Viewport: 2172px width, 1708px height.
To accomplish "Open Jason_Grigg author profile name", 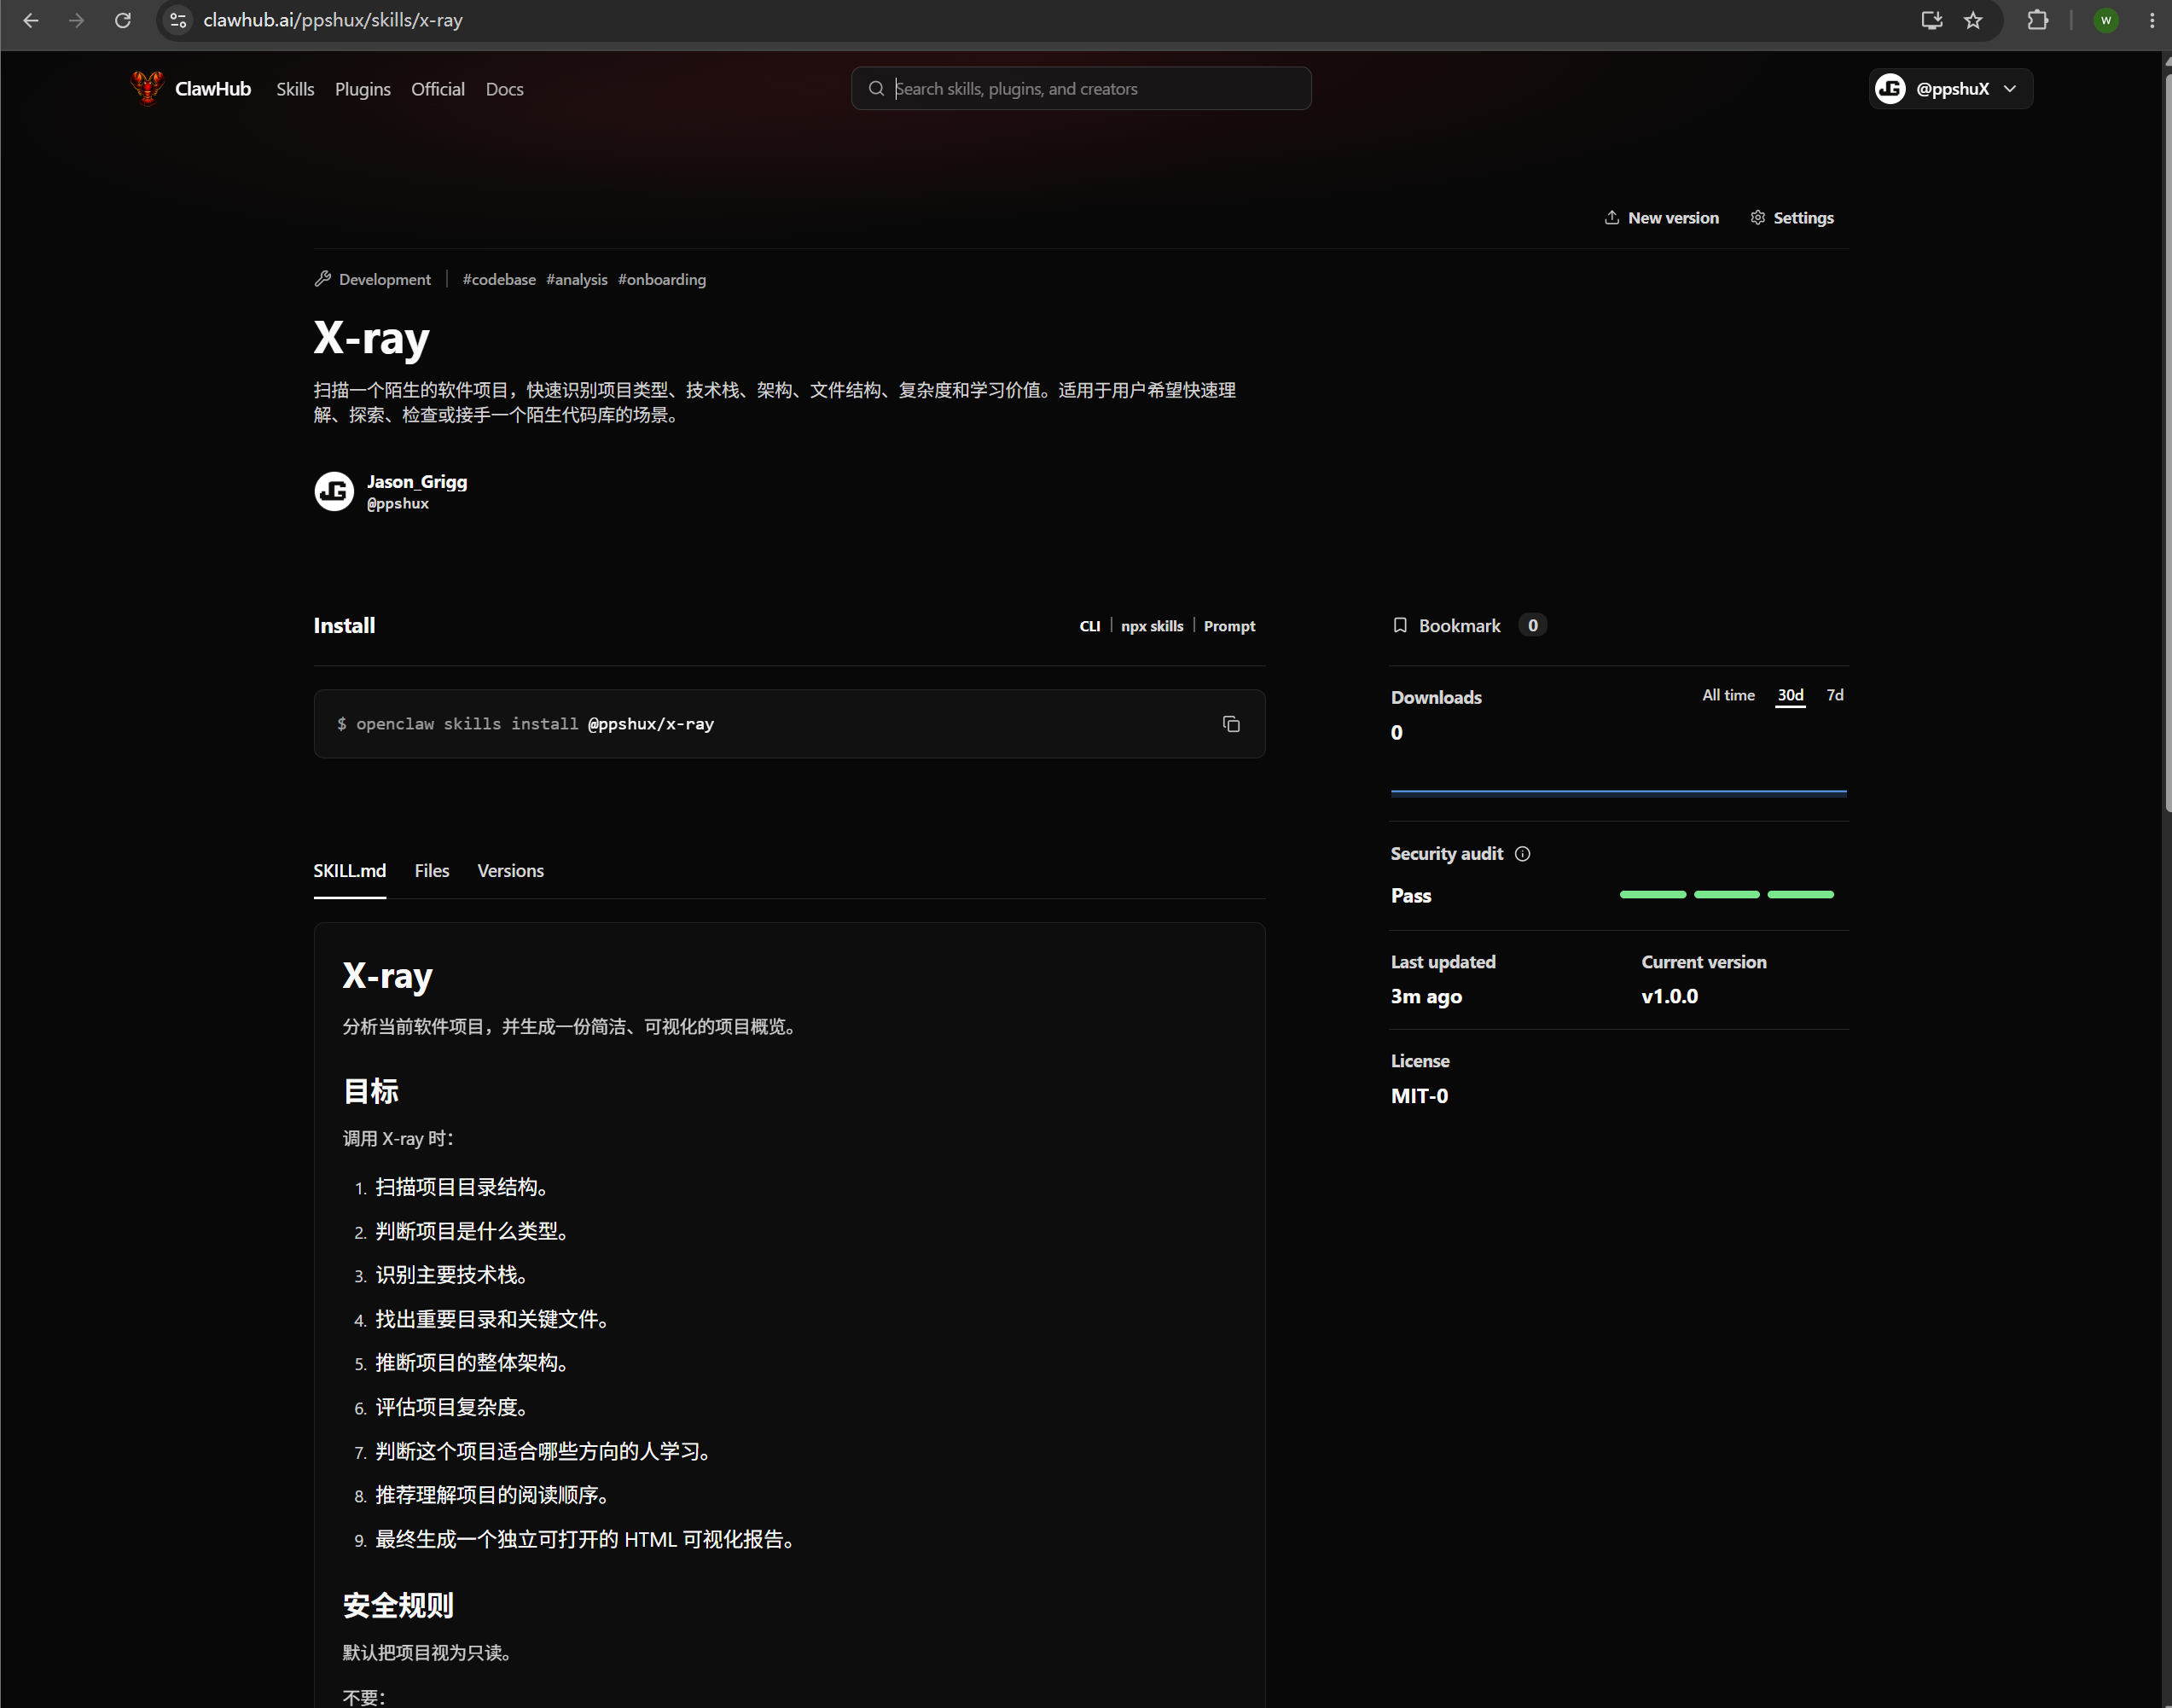I will [x=417, y=482].
